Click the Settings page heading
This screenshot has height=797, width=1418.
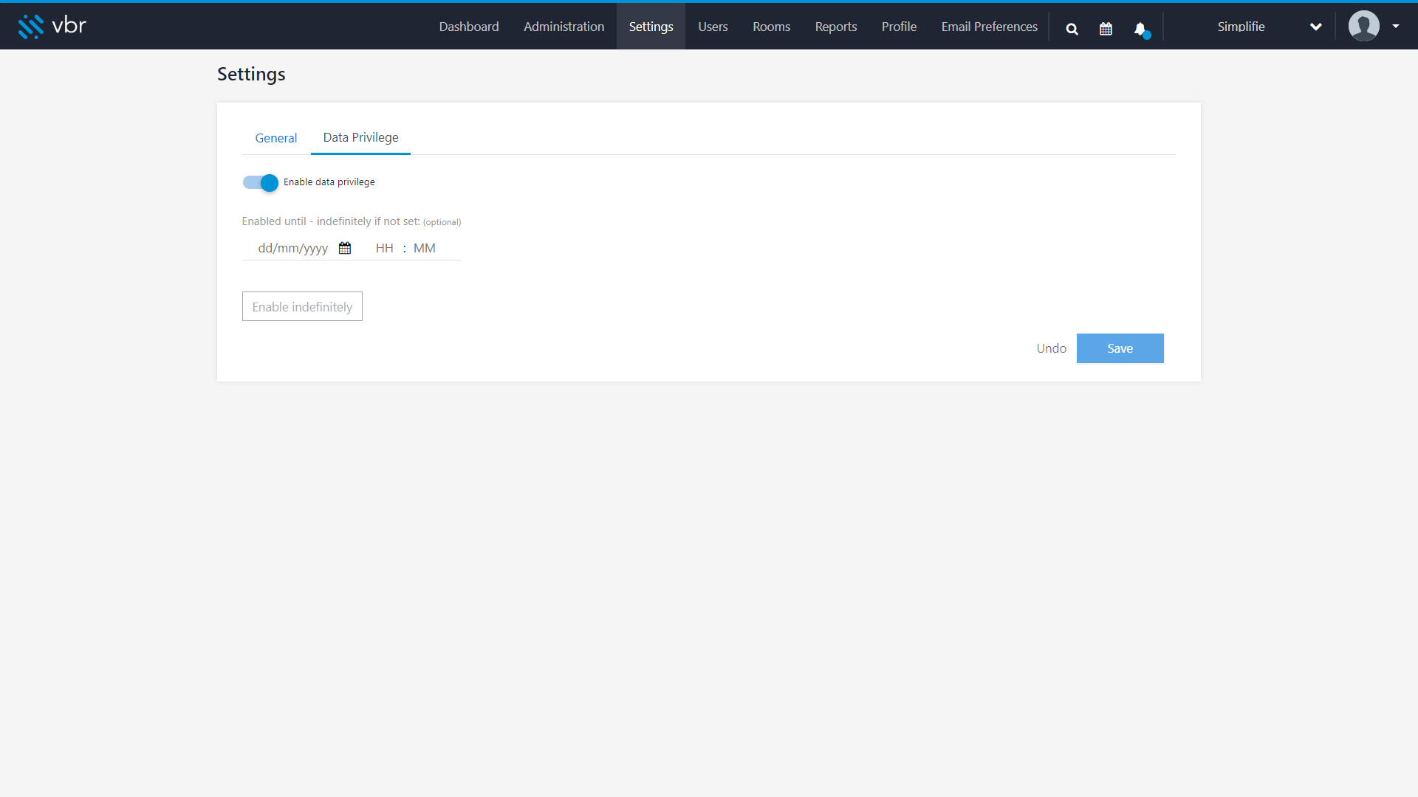pos(251,75)
